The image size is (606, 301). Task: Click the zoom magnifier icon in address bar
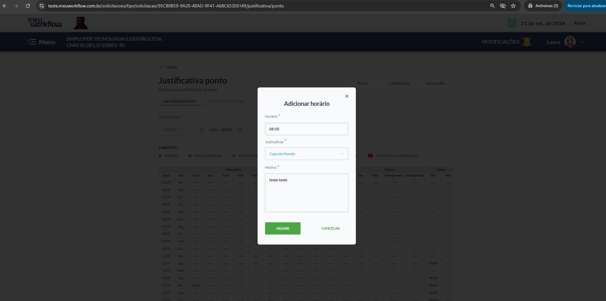point(492,6)
